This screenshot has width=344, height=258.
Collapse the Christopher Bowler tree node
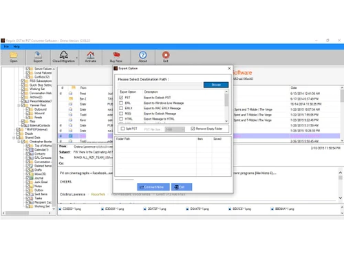pos(19,142)
